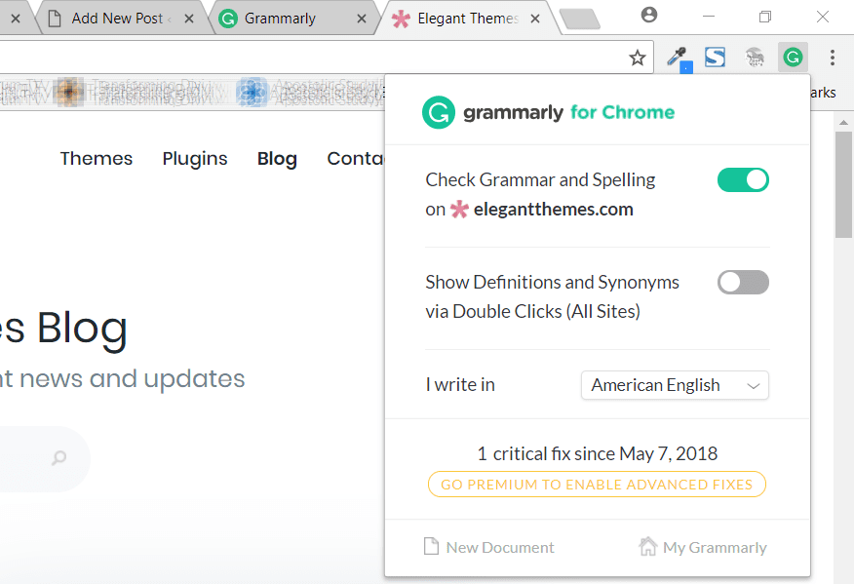The image size is (854, 584).
Task: Enable definitions and synonyms via double clicks
Action: point(743,283)
